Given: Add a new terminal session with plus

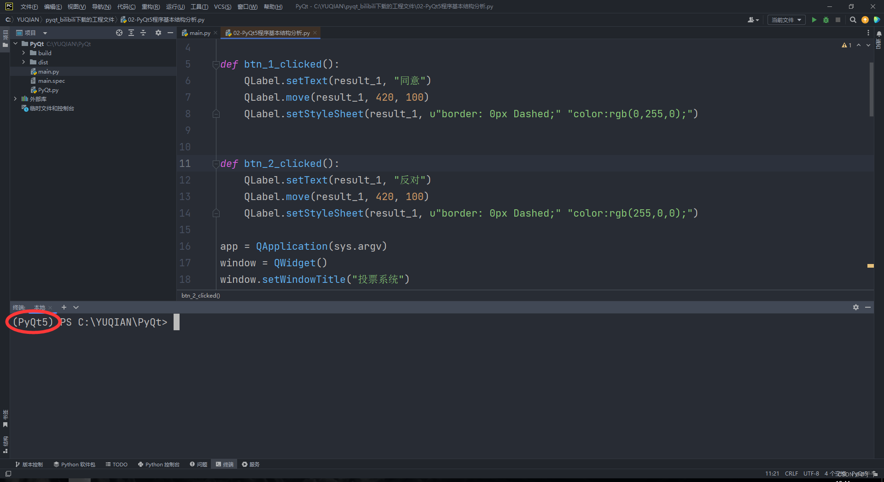Looking at the screenshot, I should 64,307.
